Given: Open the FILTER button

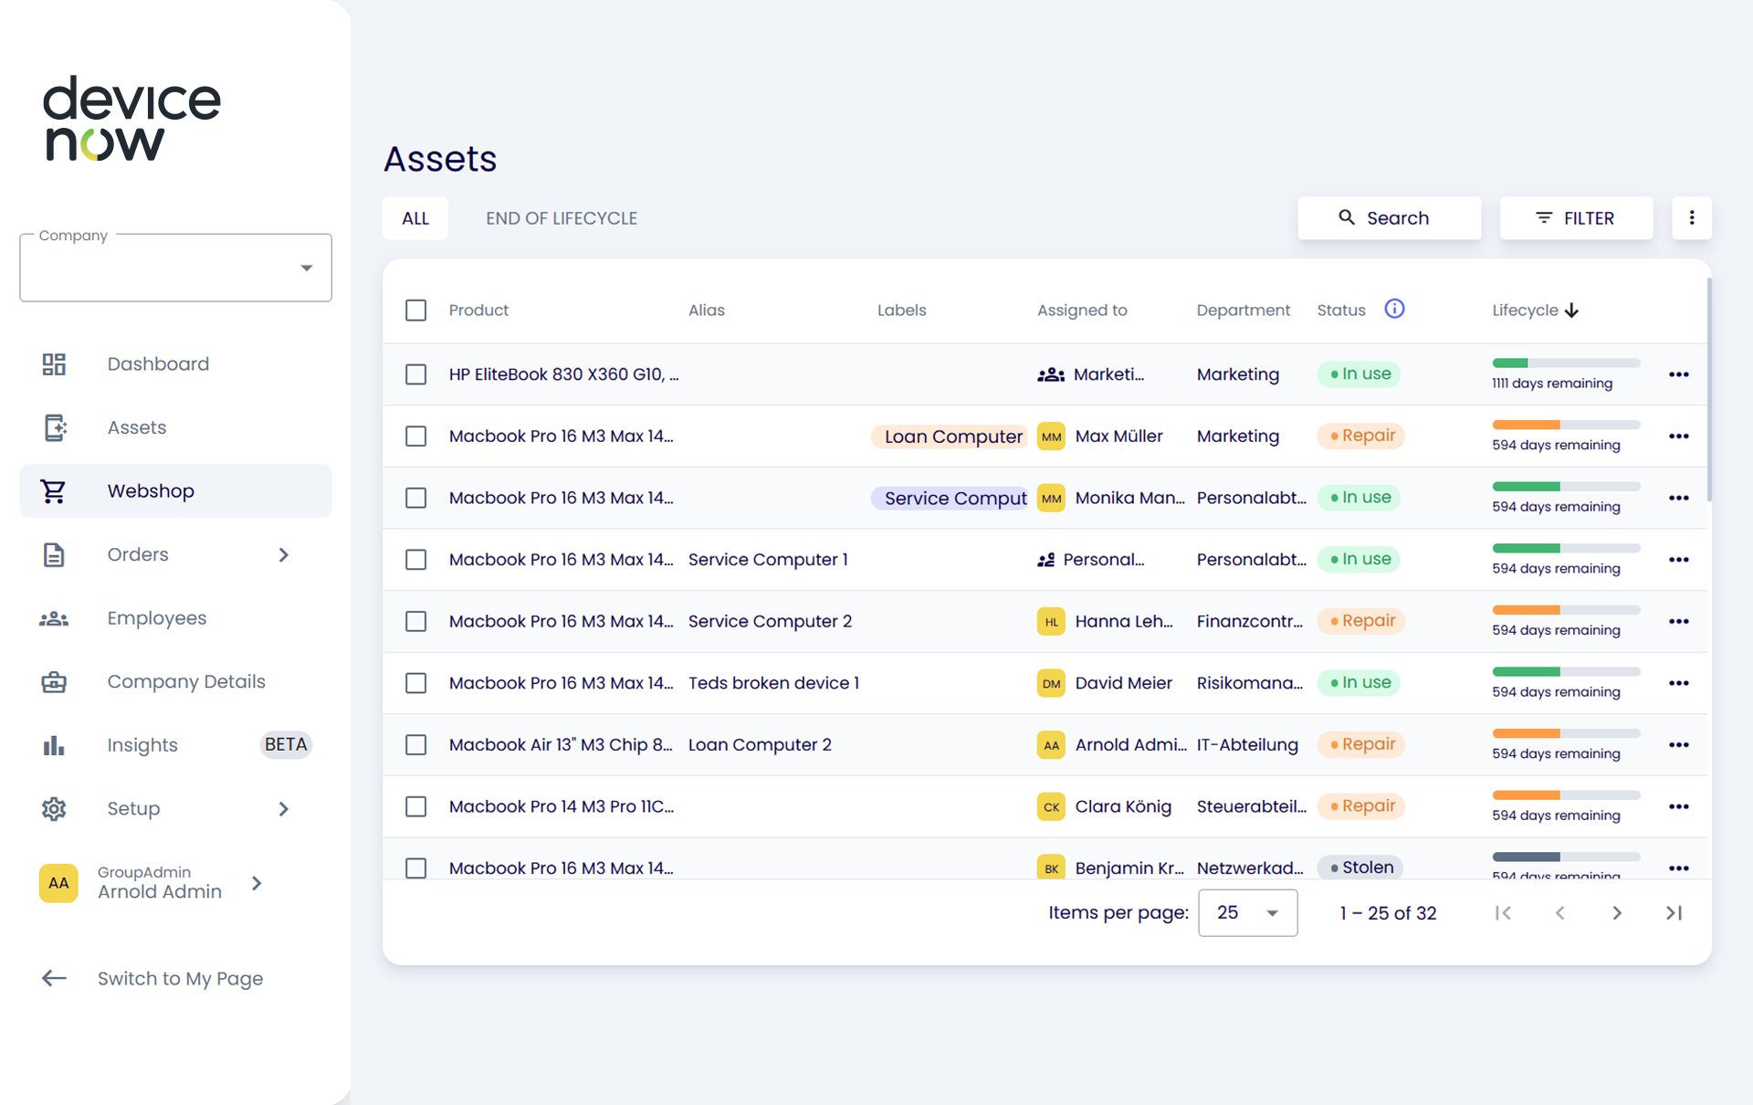Looking at the screenshot, I should tap(1576, 218).
